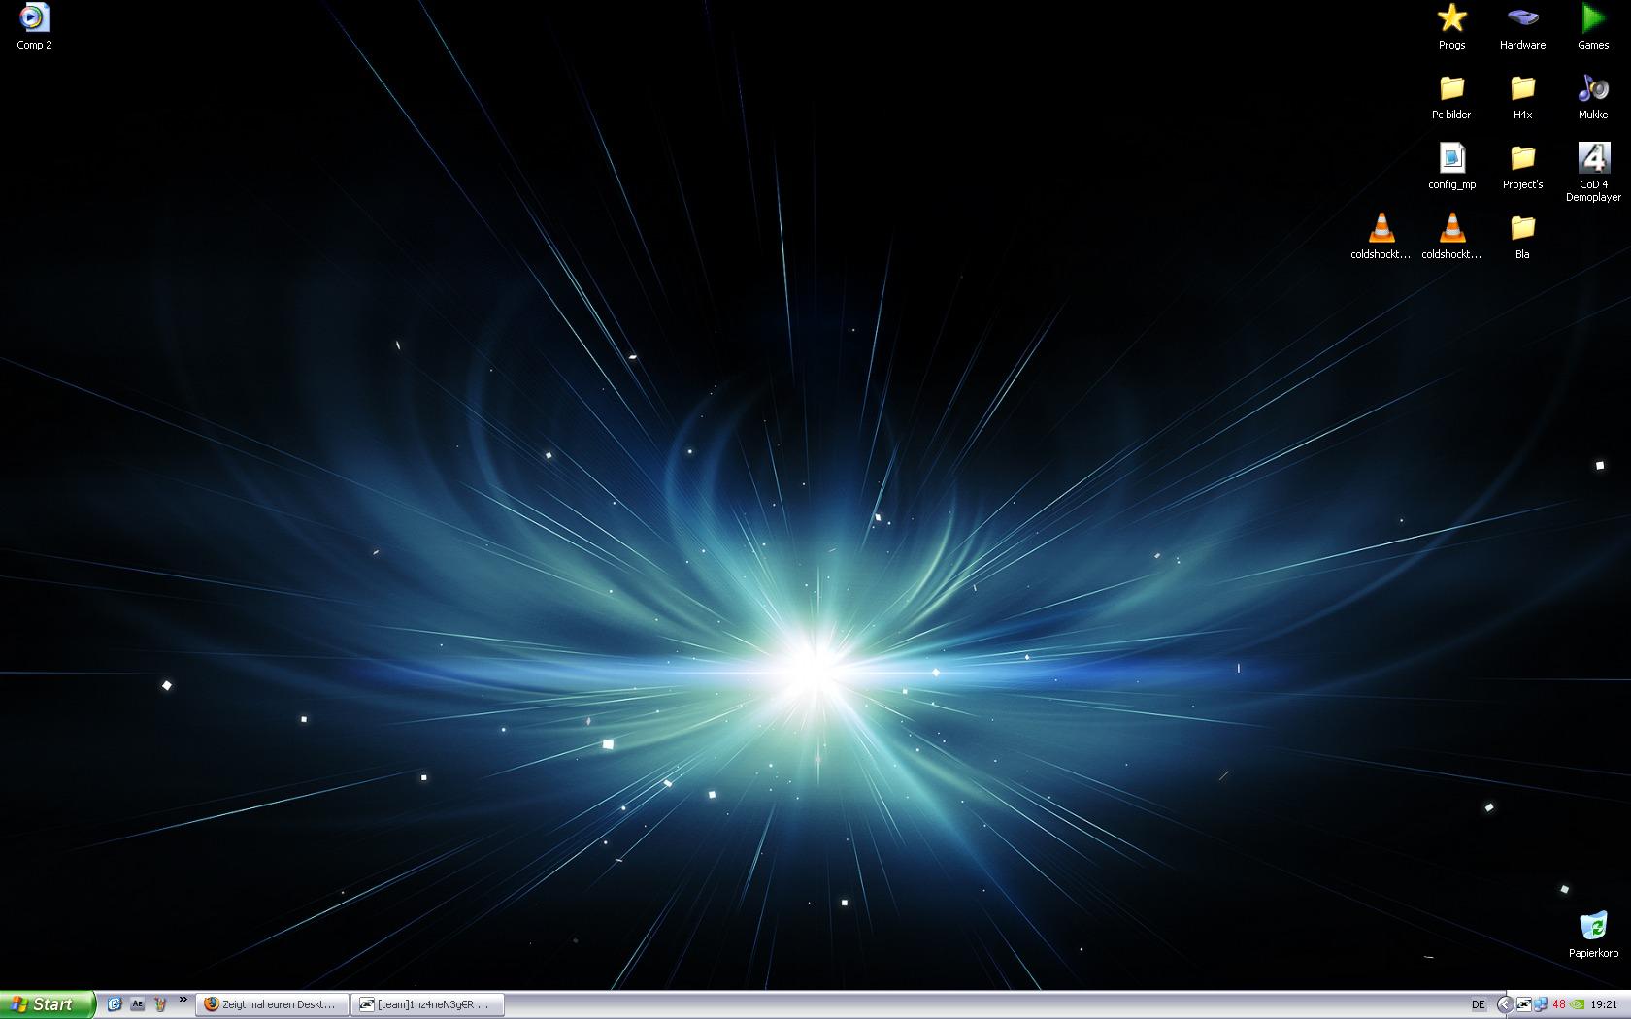The image size is (1631, 1019).
Task: Click the red 48 temperature tray icon
Action: coord(1559,1004)
